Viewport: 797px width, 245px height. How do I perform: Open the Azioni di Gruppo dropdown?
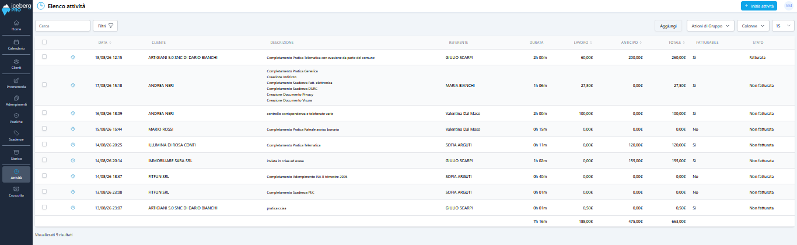click(x=710, y=26)
